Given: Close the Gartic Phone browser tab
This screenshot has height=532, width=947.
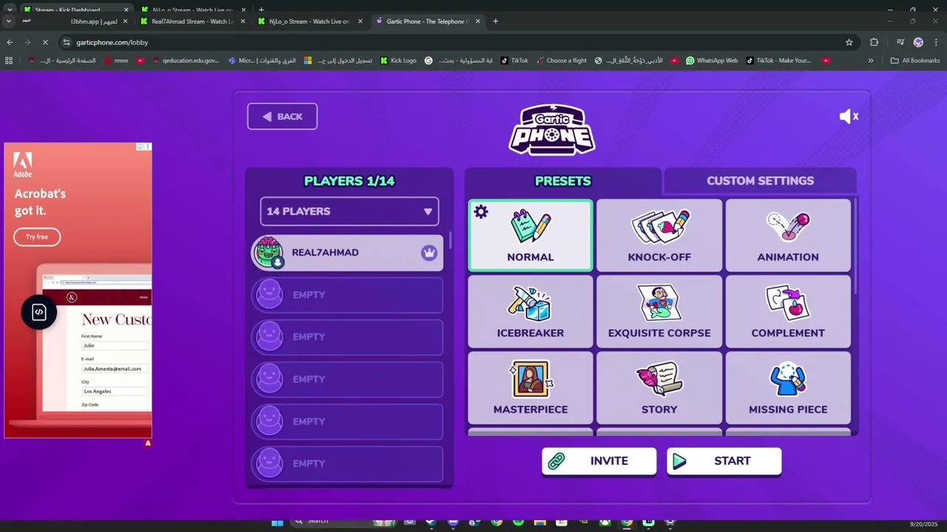Looking at the screenshot, I should tap(478, 21).
